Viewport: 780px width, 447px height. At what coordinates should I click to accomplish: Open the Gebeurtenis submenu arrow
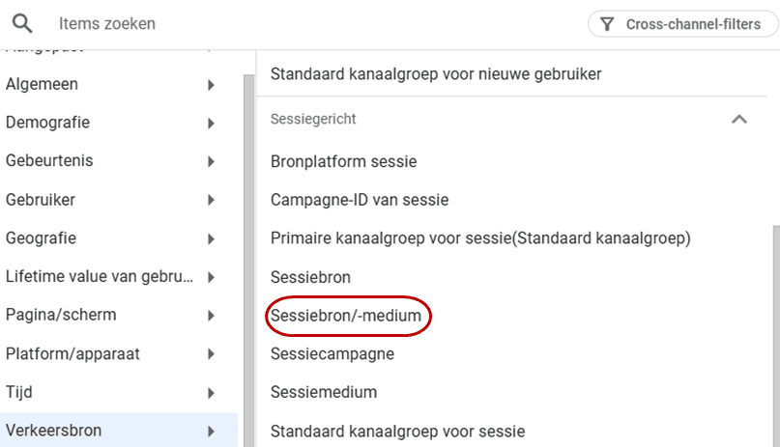tap(211, 161)
